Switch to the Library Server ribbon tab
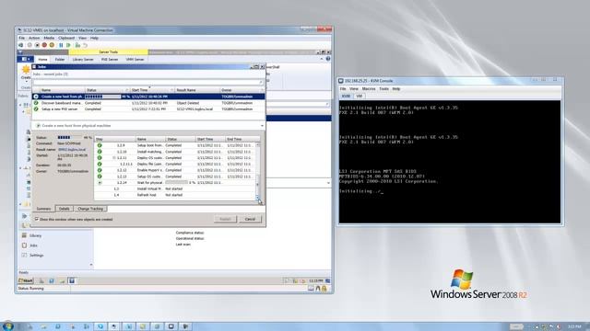 coord(83,59)
